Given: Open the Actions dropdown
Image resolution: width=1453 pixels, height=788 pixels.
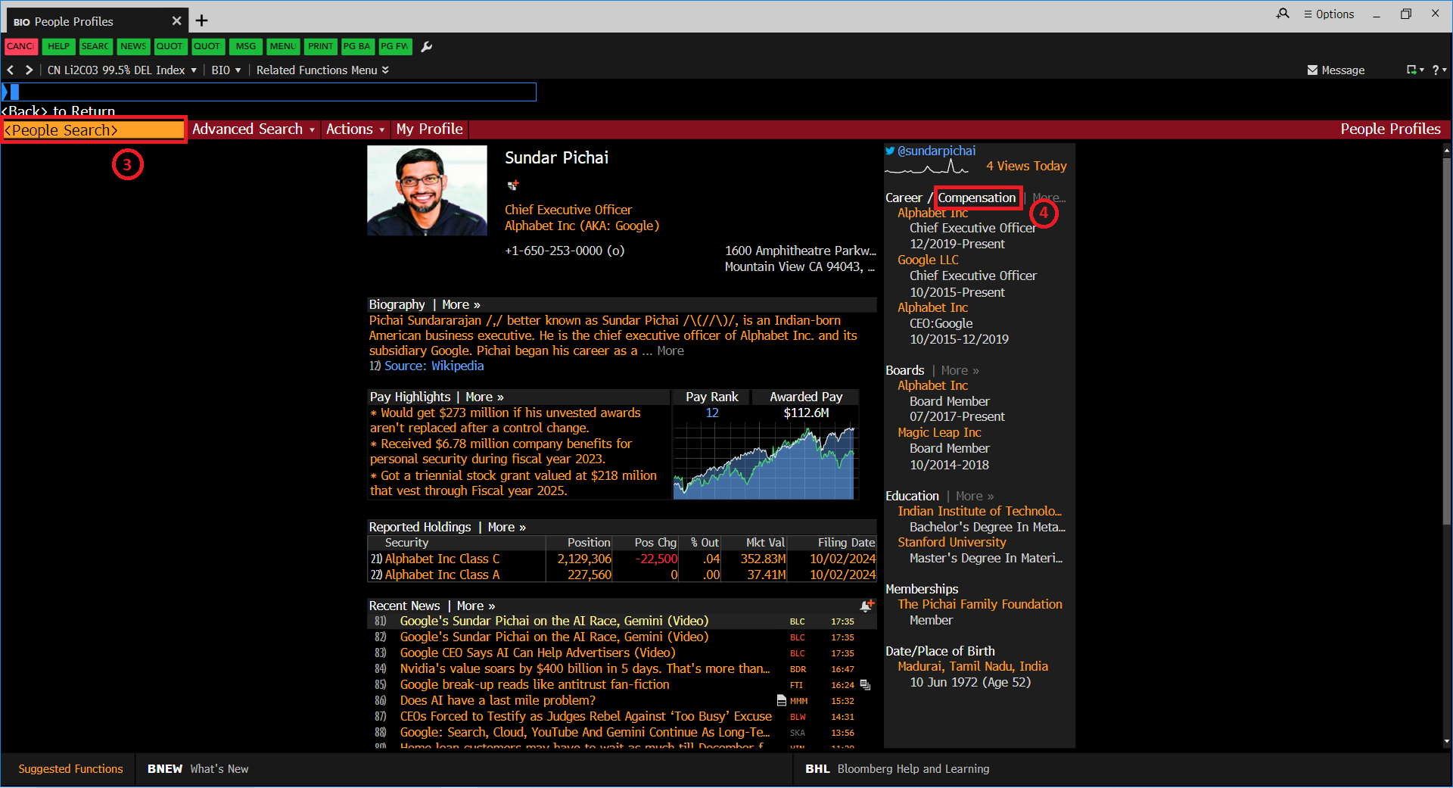Looking at the screenshot, I should (x=355, y=129).
